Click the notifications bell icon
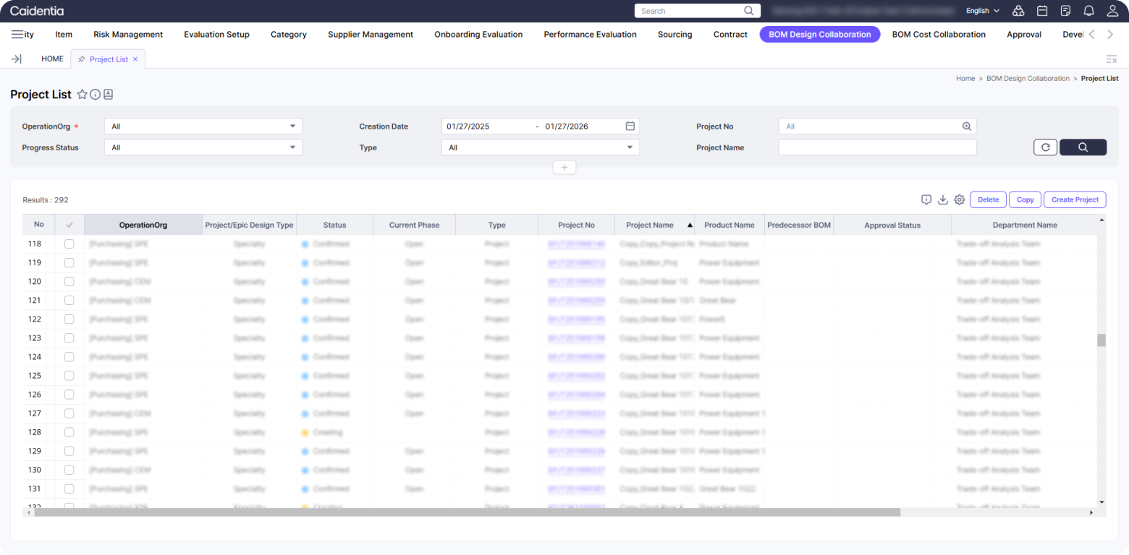1129x555 pixels. click(x=1088, y=11)
